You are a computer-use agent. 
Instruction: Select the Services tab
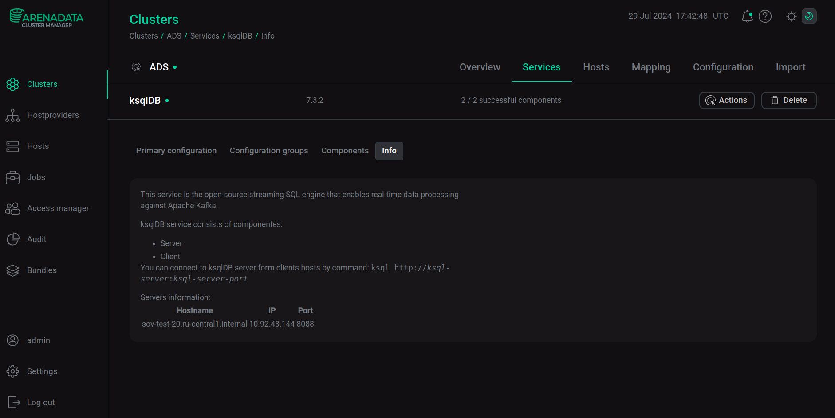(x=541, y=67)
